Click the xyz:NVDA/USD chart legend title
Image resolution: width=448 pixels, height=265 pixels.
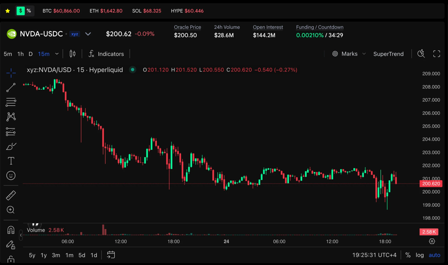pyautogui.click(x=75, y=70)
